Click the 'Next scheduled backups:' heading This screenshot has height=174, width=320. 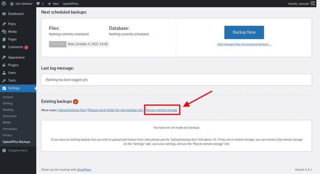tap(64, 12)
